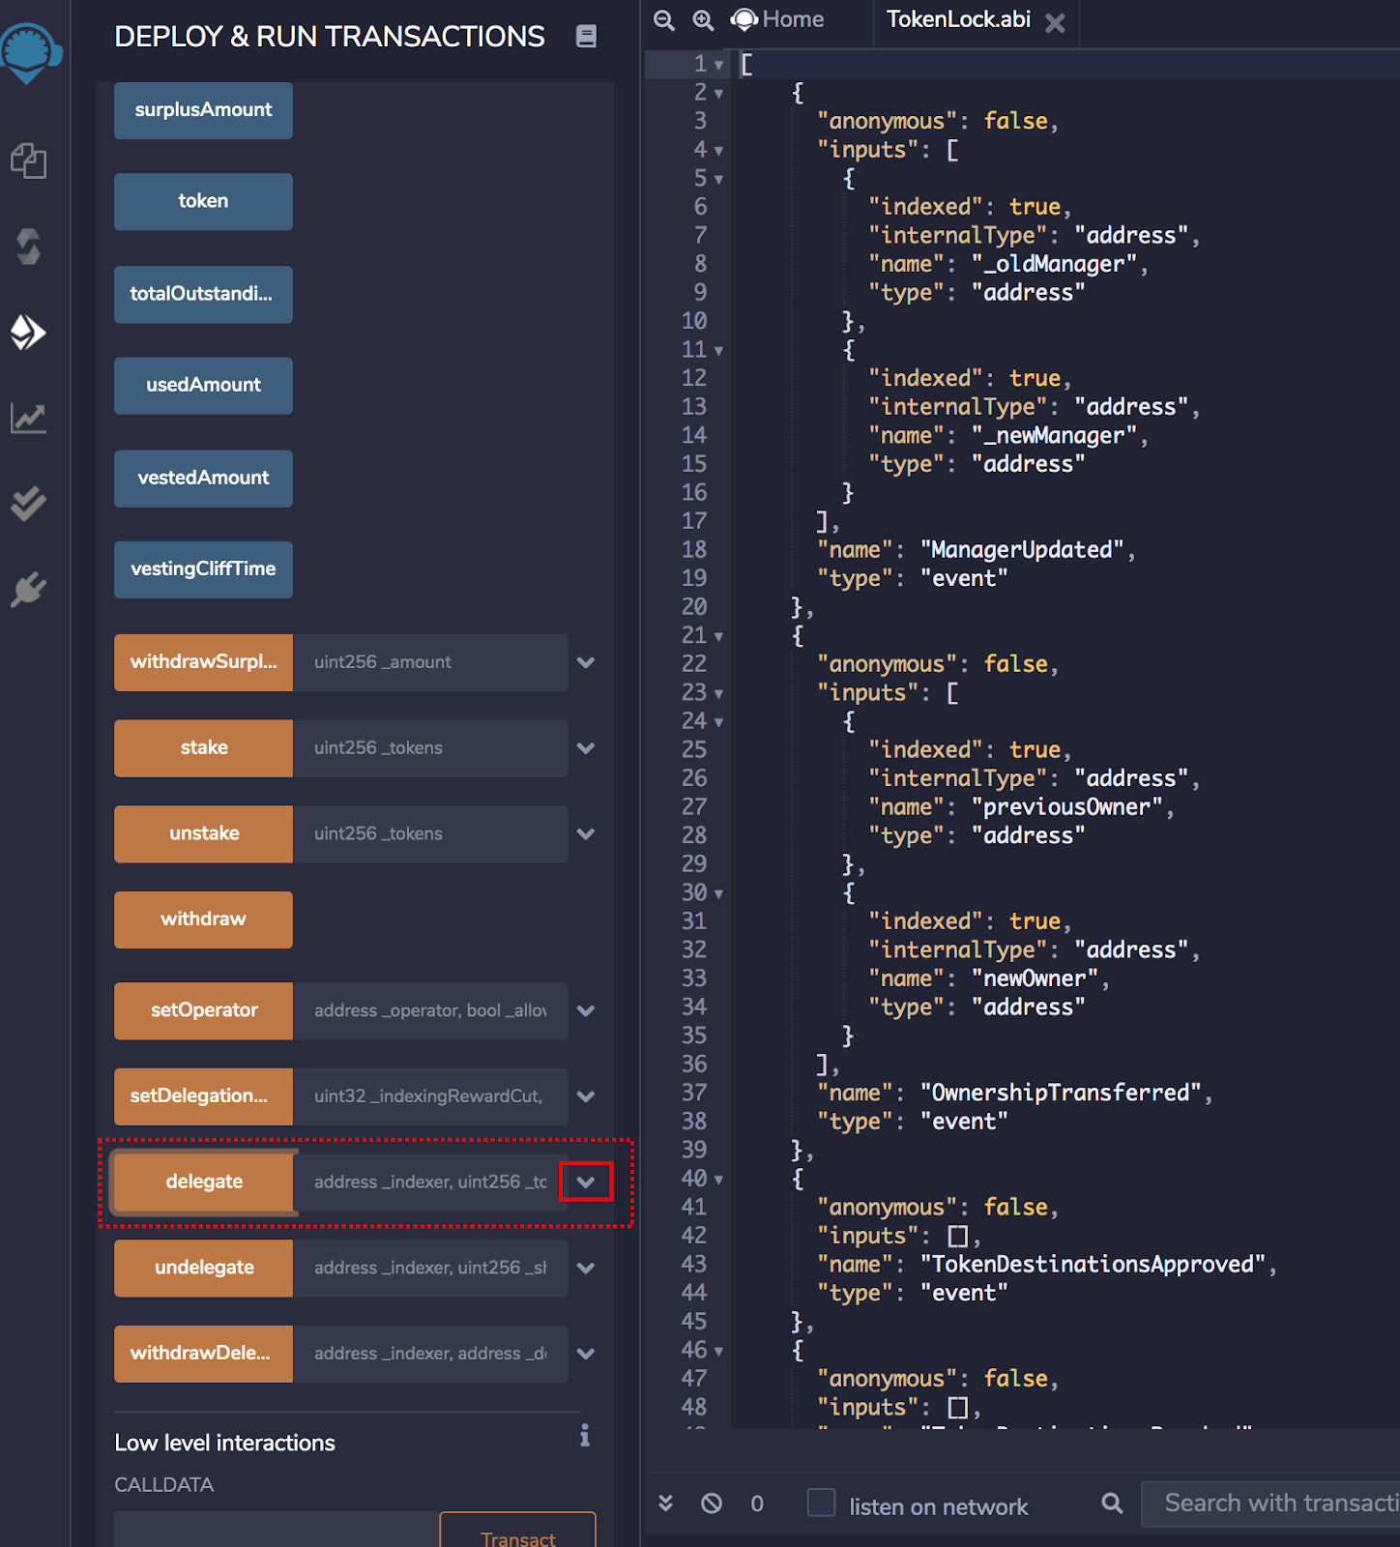The width and height of the screenshot is (1400, 1547).
Task: Collapse the code fold at line 23
Action: coord(718,694)
